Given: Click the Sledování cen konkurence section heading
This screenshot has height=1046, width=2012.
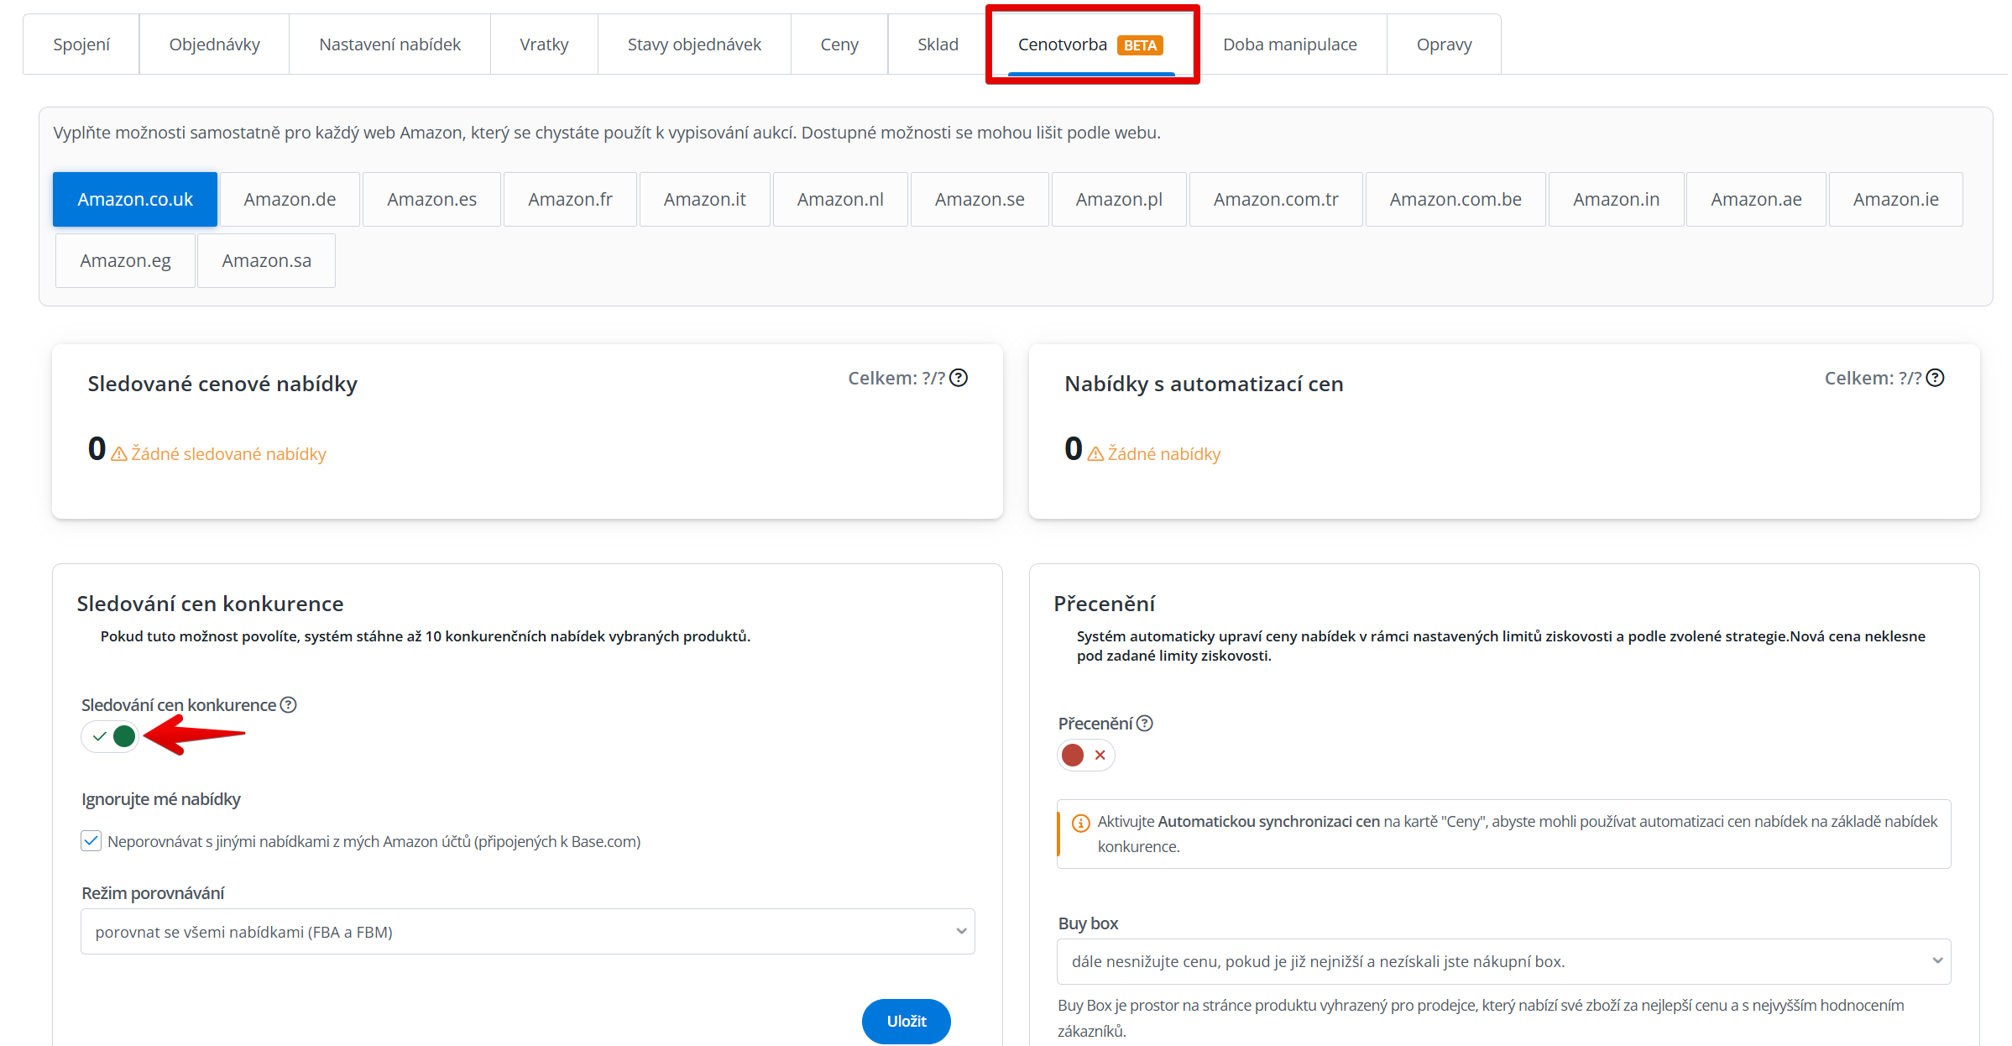Looking at the screenshot, I should pos(210,604).
